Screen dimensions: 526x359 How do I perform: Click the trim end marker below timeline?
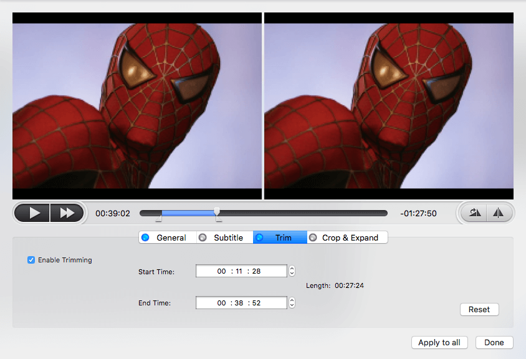coord(219,219)
